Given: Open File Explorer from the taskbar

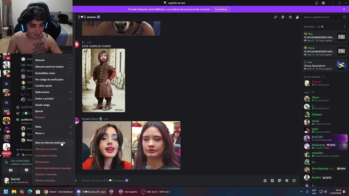Looking at the screenshot, I should pyautogui.click(x=14, y=192).
